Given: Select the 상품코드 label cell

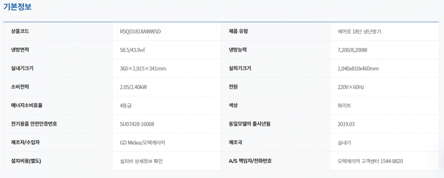Looking at the screenshot, I should coord(20,31).
